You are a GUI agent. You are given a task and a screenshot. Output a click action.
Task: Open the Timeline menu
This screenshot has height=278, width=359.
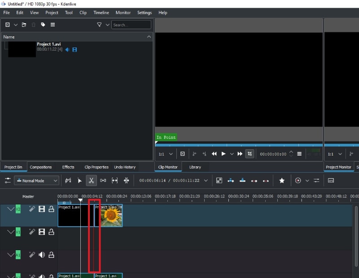[101, 13]
